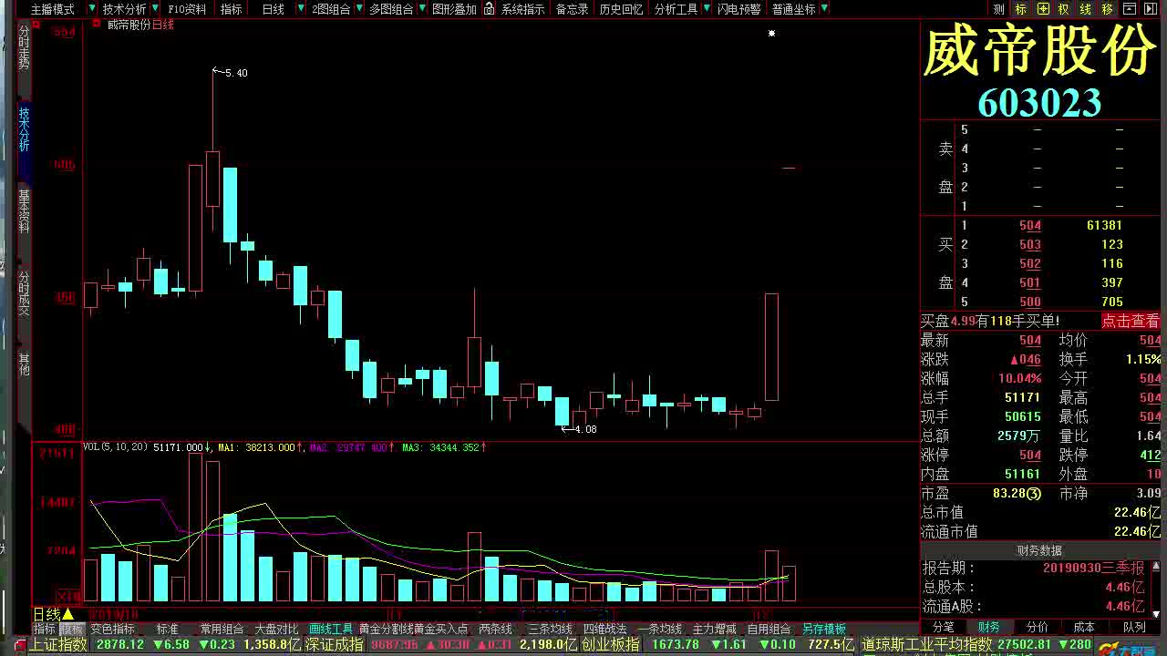Image resolution: width=1167 pixels, height=656 pixels.
Task: Choose the 2图组合 layout
Action: [331, 8]
